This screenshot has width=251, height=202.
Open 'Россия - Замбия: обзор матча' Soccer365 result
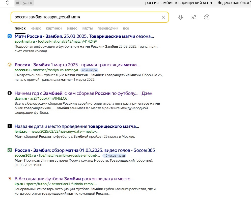tap(85, 150)
